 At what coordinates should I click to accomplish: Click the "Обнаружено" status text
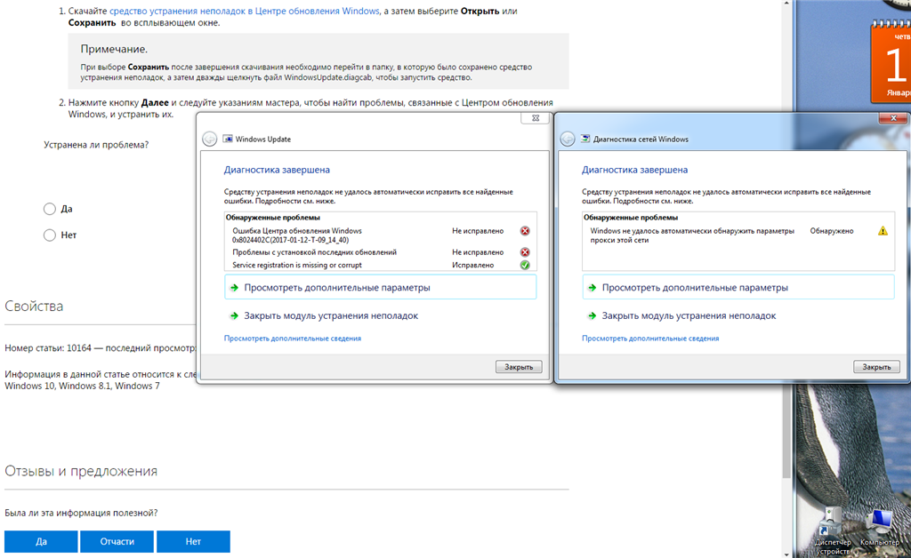(832, 231)
